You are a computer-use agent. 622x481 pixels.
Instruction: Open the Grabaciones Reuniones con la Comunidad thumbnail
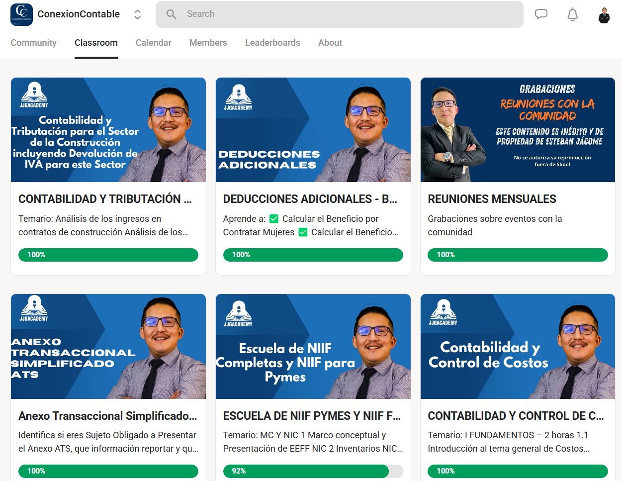click(518, 130)
